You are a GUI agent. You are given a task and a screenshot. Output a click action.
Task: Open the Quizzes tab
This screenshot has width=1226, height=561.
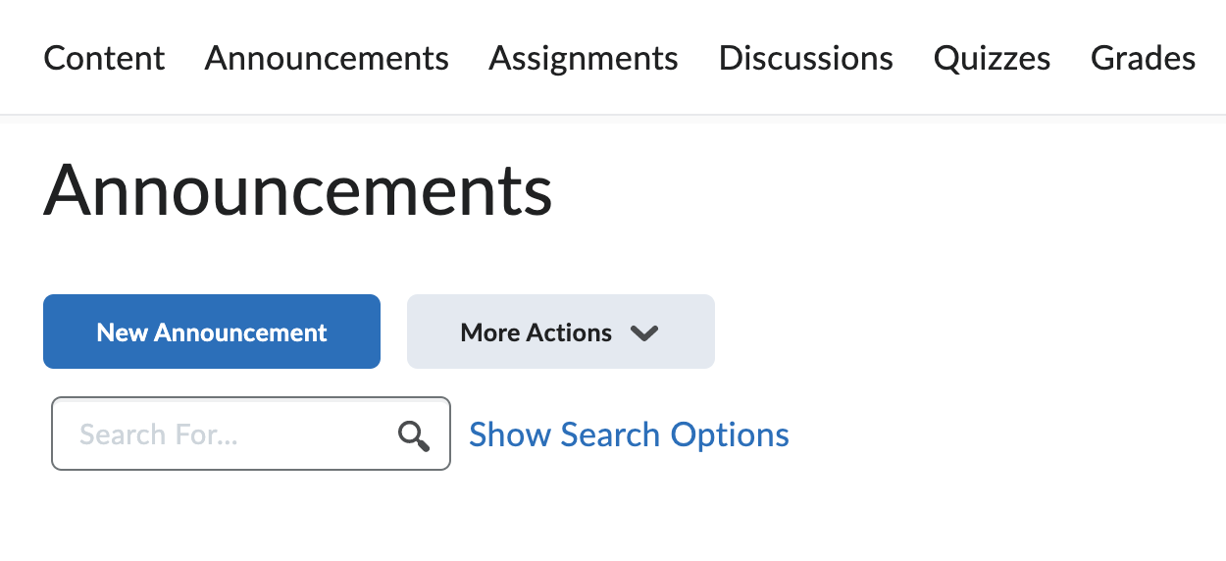(992, 59)
